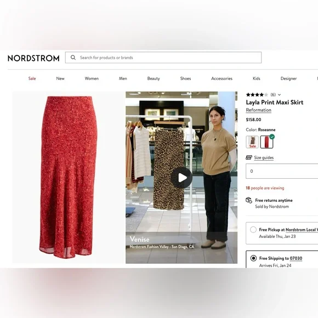Image resolution: width=318 pixels, height=318 pixels.
Task: Click the size guides ruler icon
Action: tap(249, 157)
